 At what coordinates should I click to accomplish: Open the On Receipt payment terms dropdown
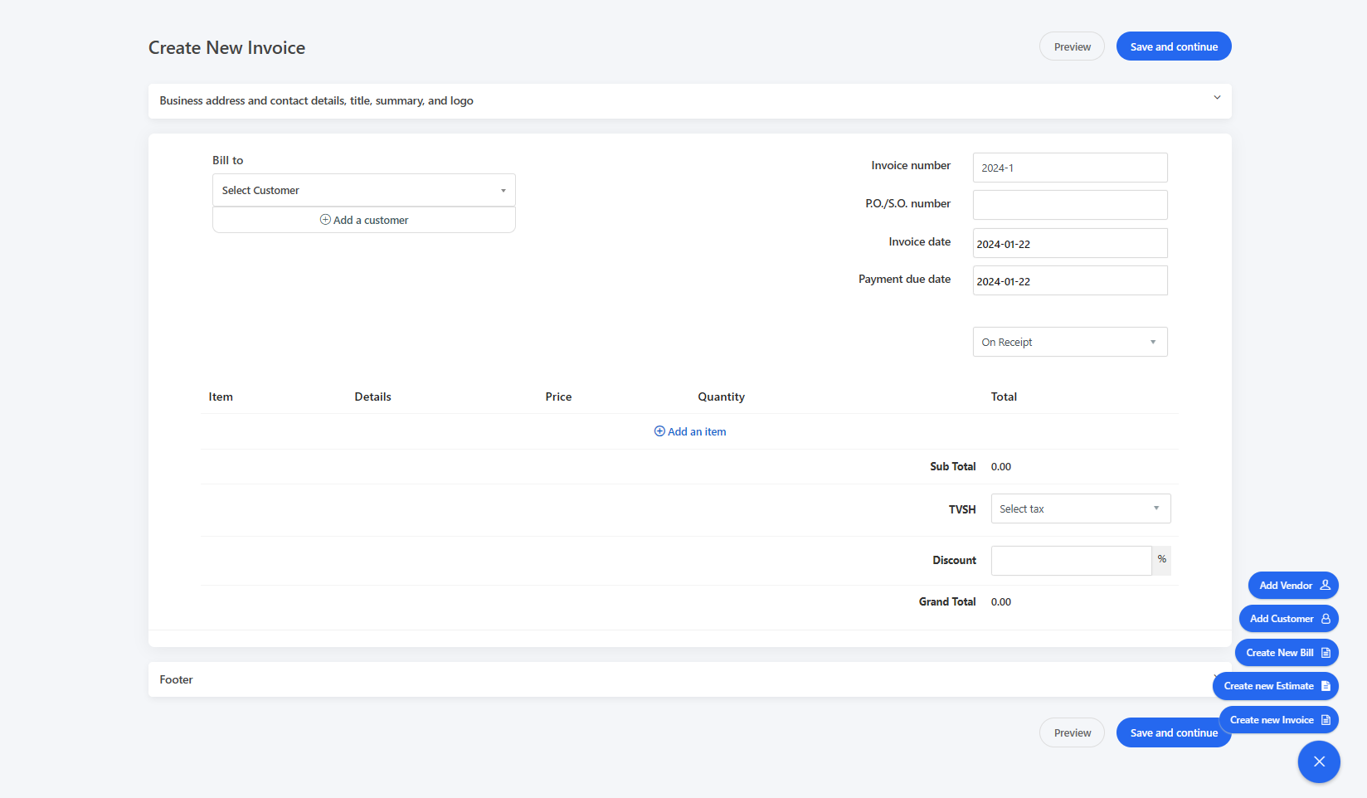pos(1070,342)
